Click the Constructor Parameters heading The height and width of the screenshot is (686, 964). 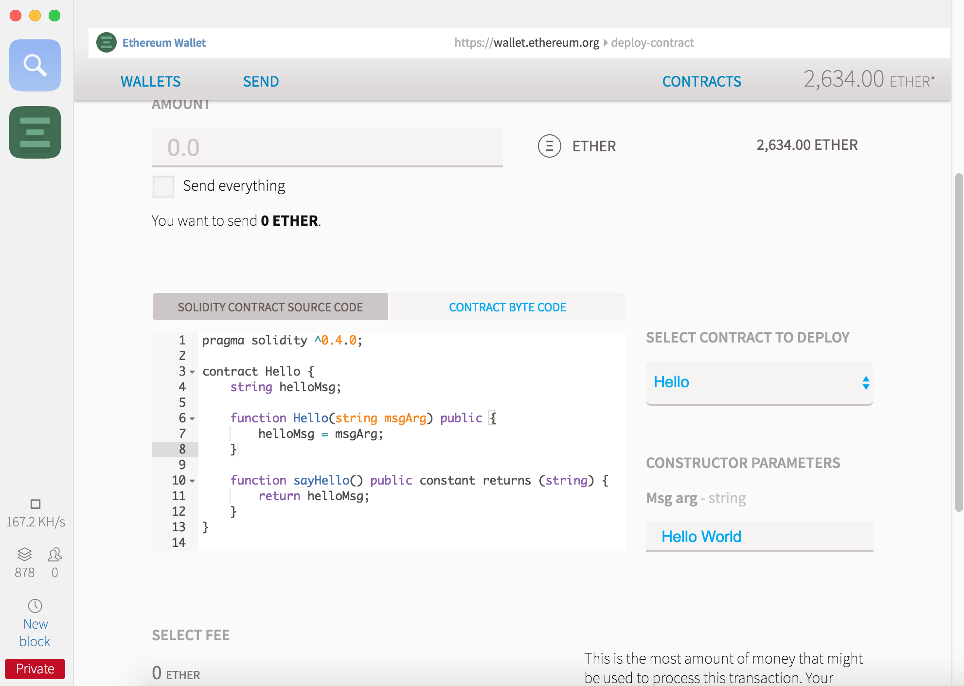point(743,463)
